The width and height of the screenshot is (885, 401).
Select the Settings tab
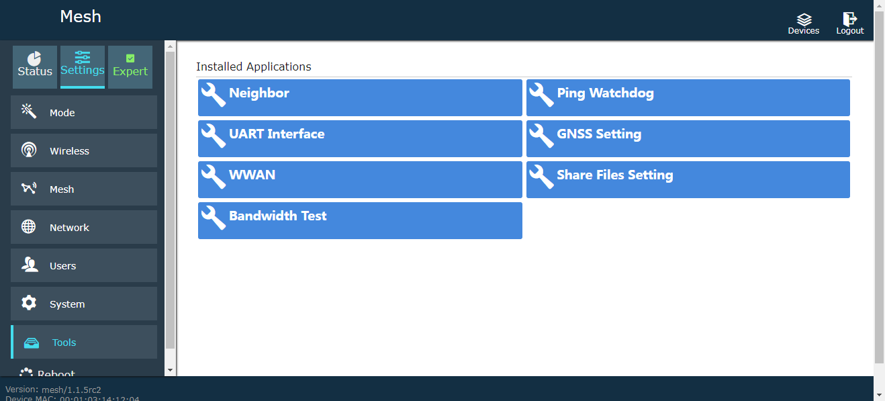pyautogui.click(x=83, y=67)
